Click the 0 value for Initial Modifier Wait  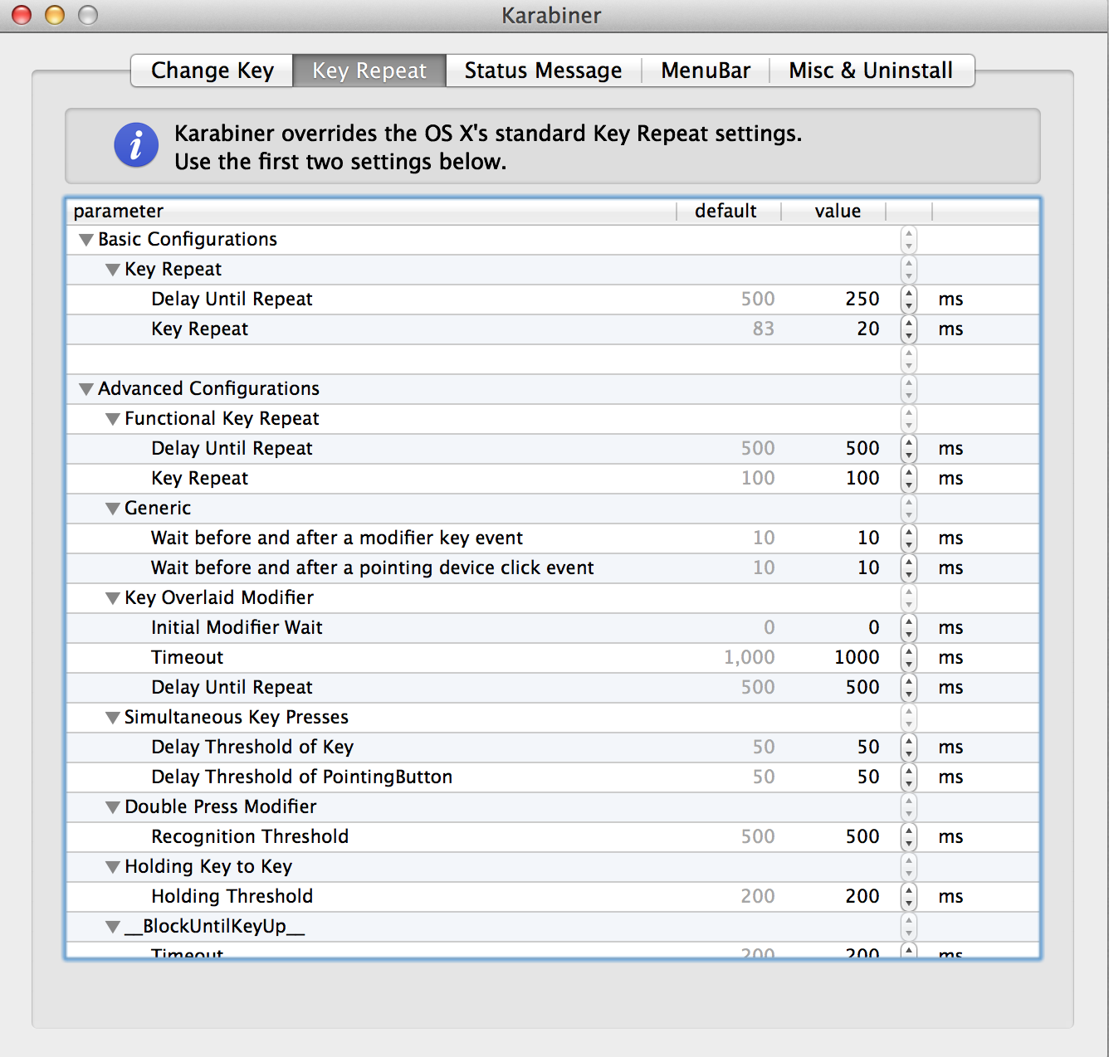click(874, 628)
